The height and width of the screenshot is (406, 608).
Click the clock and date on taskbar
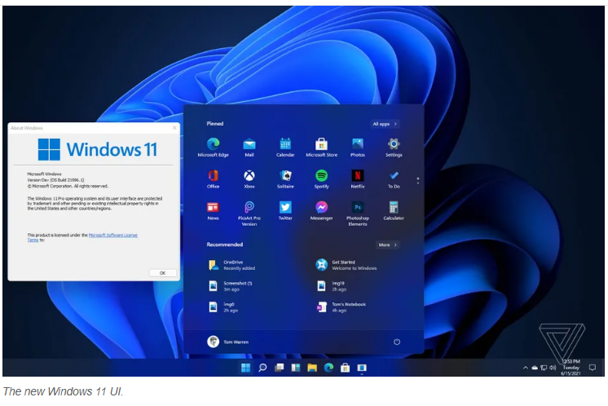571,367
